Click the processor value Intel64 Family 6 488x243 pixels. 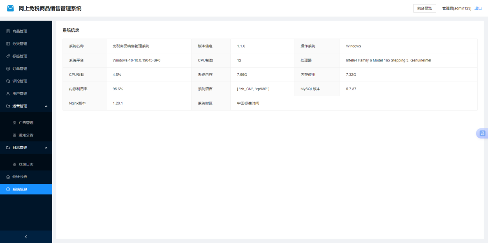[389, 60]
